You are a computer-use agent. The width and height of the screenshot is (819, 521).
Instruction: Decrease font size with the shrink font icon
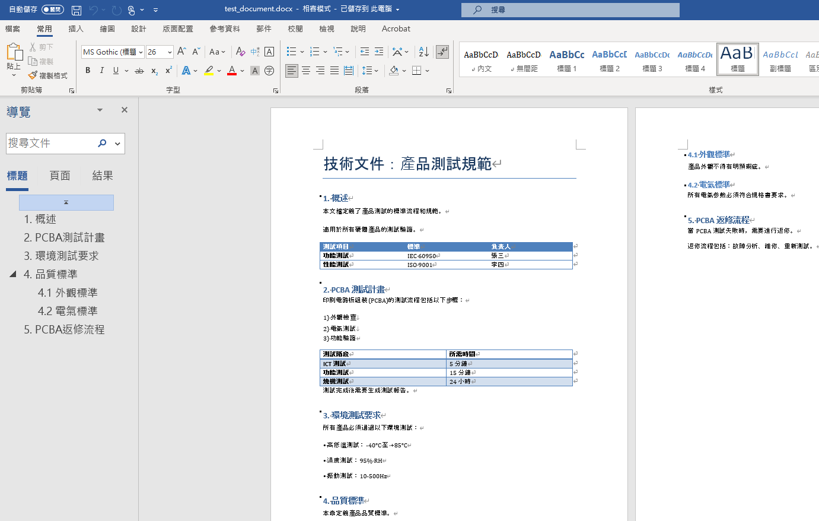pos(196,52)
